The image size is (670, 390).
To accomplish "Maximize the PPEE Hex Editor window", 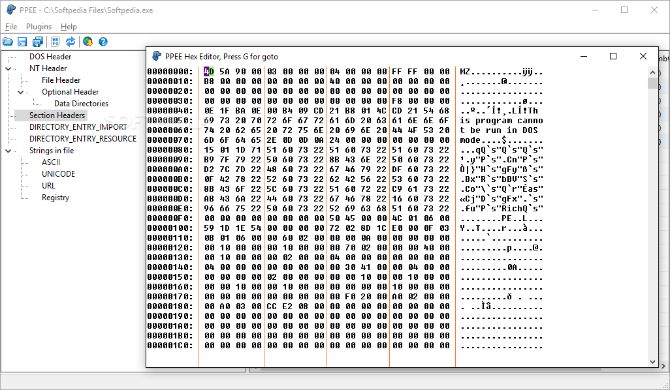I will (x=613, y=56).
